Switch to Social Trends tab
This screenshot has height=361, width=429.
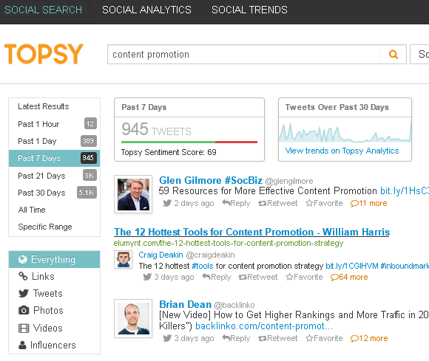pyautogui.click(x=249, y=10)
